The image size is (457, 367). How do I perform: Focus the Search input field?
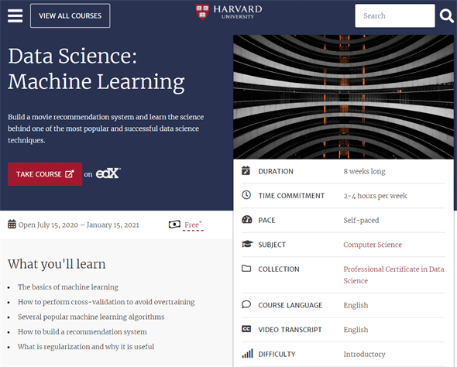click(395, 15)
